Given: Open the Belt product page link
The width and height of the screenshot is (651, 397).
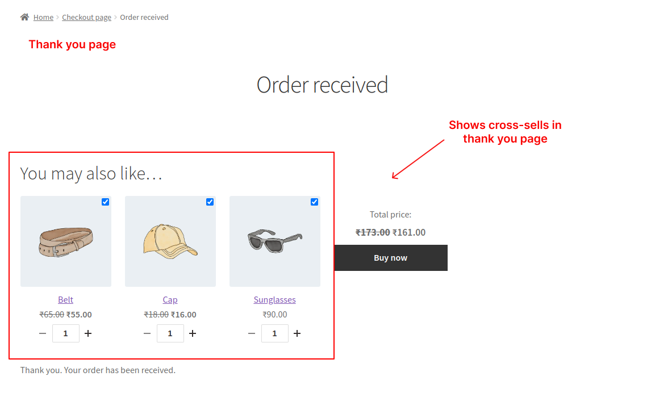Looking at the screenshot, I should 65,299.
